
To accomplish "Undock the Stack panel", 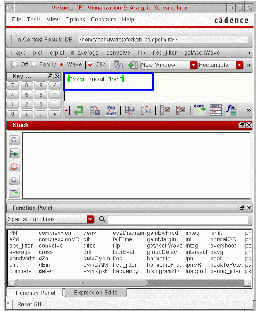I will click(x=242, y=125).
